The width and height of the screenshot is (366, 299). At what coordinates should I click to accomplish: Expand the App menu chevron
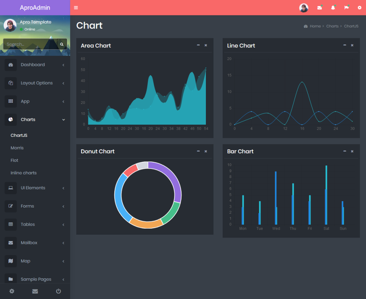63,101
